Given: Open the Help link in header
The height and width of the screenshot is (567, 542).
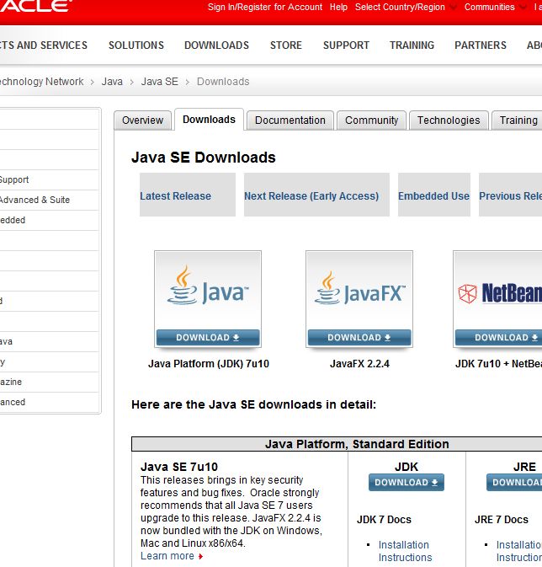Looking at the screenshot, I should (x=338, y=7).
